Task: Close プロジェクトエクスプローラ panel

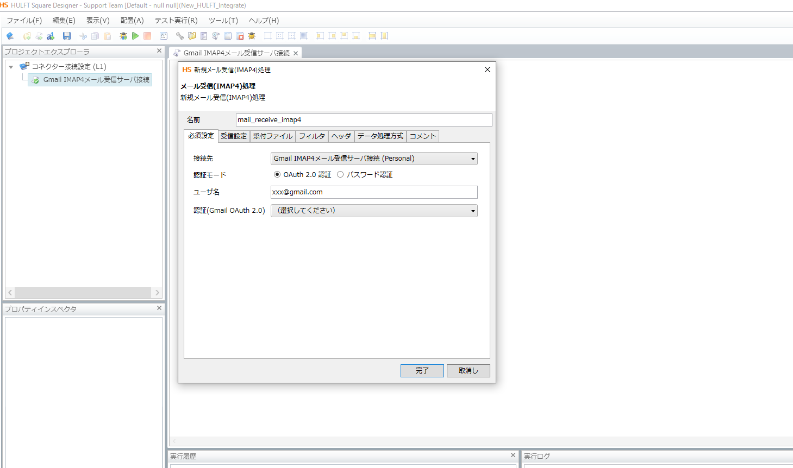Action: coord(159,50)
